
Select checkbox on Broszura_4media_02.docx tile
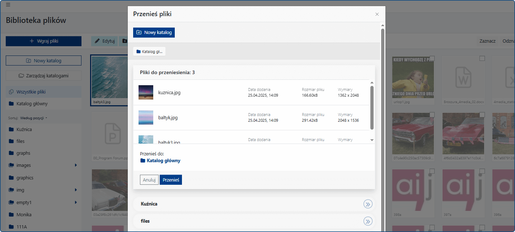tap(482, 58)
